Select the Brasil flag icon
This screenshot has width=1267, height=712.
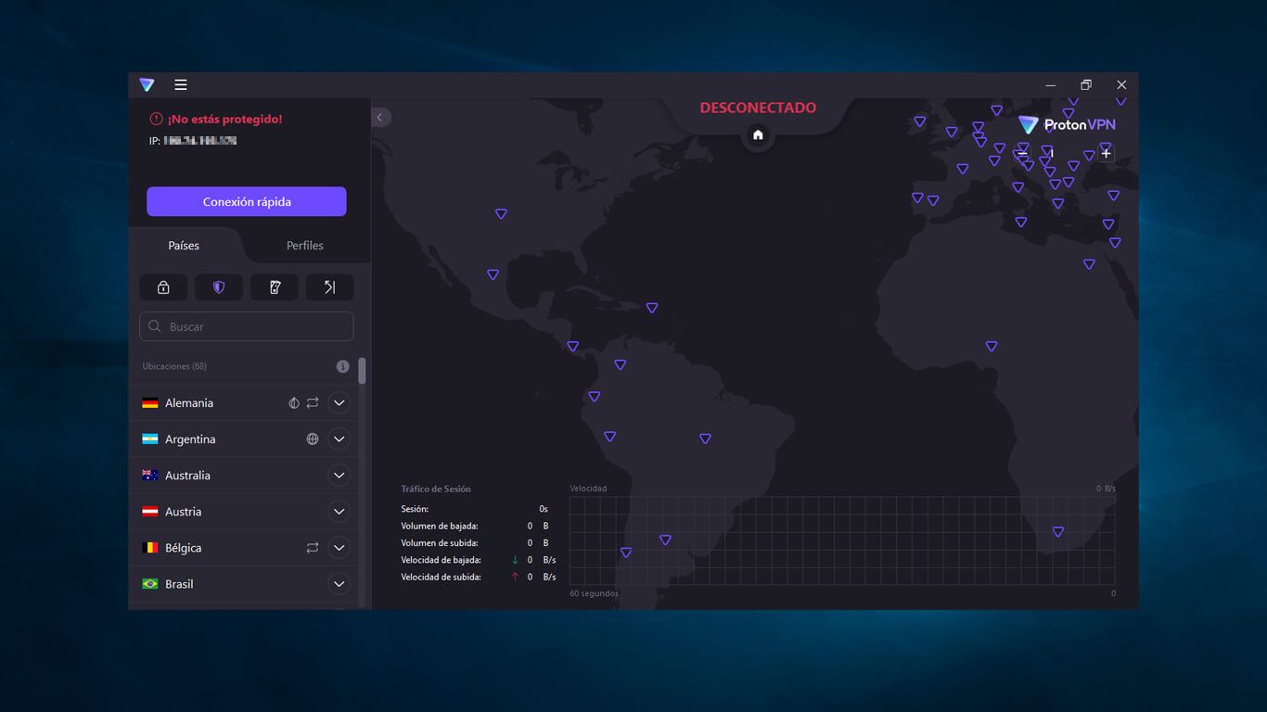pos(150,584)
